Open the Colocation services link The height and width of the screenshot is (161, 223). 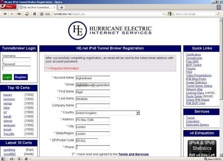tap(193, 121)
